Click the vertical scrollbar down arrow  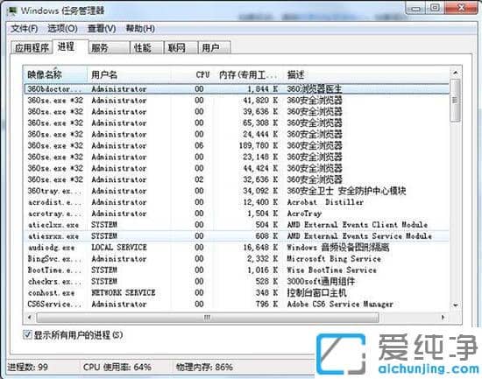coord(455,305)
